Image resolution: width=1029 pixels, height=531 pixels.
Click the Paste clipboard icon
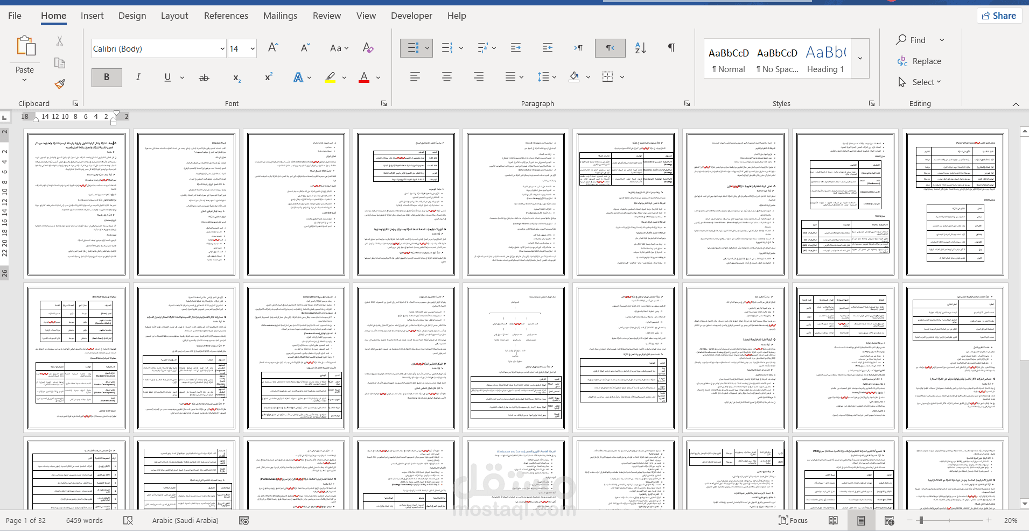[x=25, y=46]
